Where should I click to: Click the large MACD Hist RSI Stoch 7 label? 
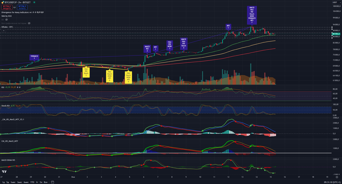coord(252,15)
